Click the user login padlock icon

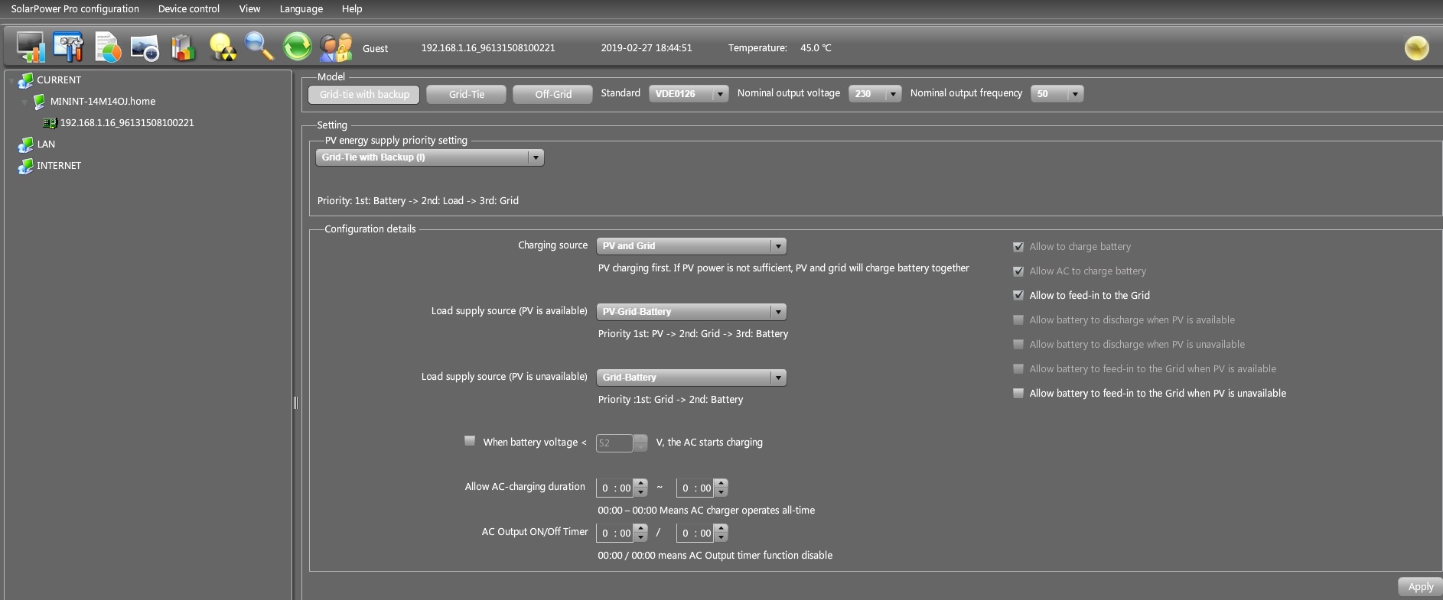click(335, 47)
